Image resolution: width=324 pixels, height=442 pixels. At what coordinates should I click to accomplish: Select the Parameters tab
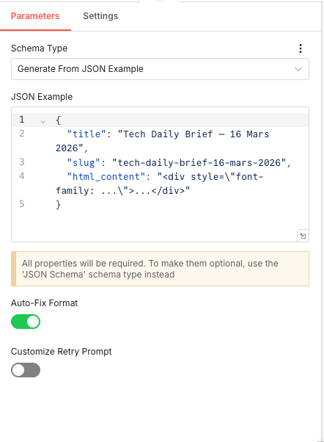pyautogui.click(x=35, y=16)
